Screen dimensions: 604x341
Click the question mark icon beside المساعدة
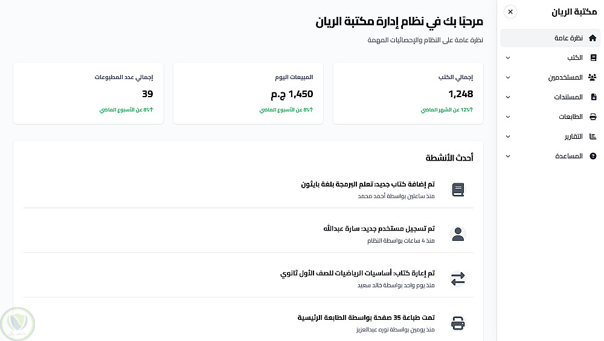593,156
